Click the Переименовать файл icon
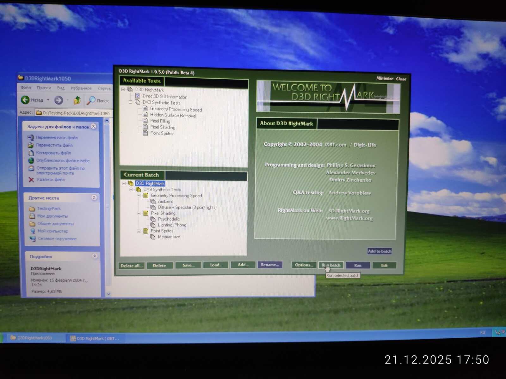 point(31,137)
